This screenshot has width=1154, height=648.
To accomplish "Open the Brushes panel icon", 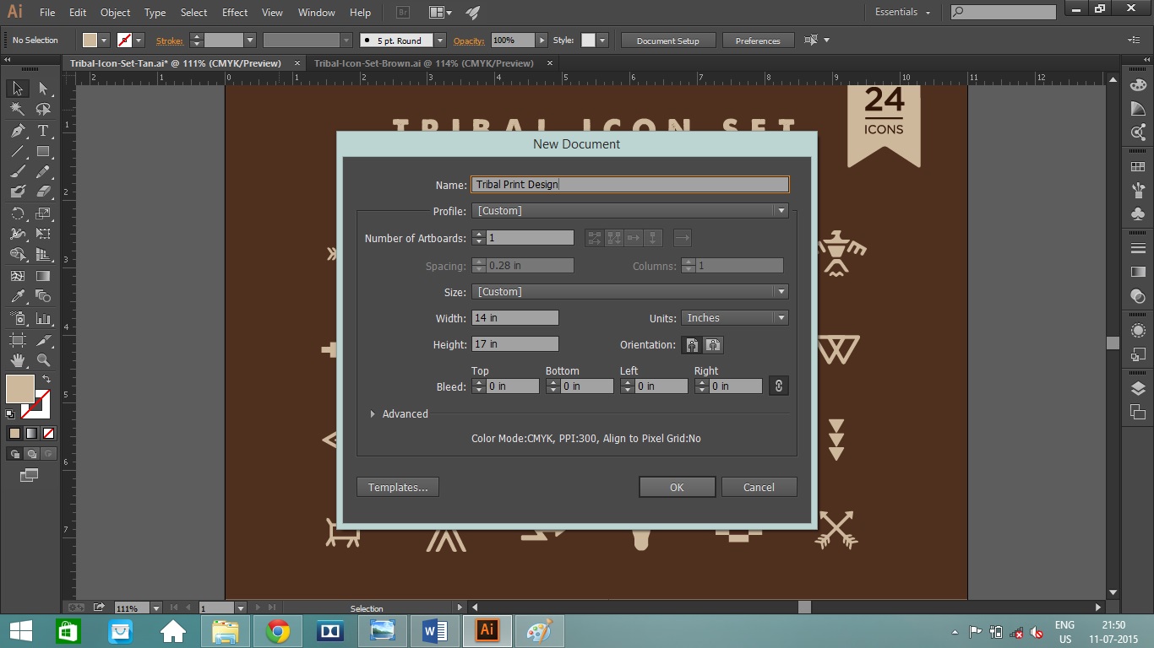I will (1138, 190).
